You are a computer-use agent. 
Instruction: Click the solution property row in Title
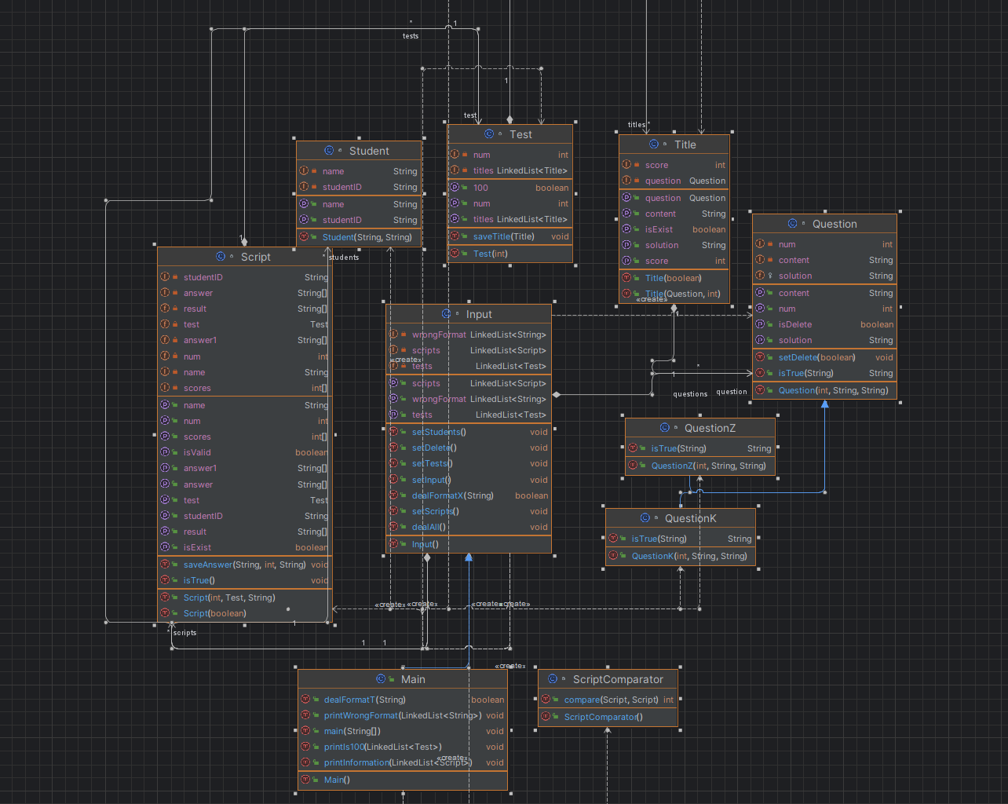click(x=674, y=245)
